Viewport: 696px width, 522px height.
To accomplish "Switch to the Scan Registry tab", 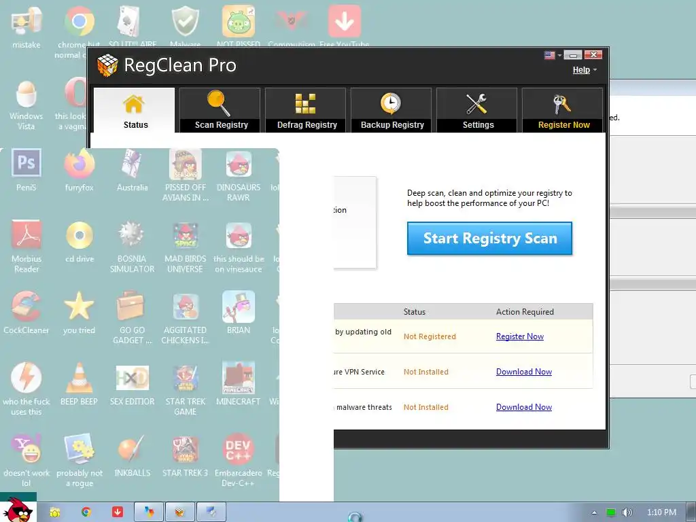I will coord(220,110).
